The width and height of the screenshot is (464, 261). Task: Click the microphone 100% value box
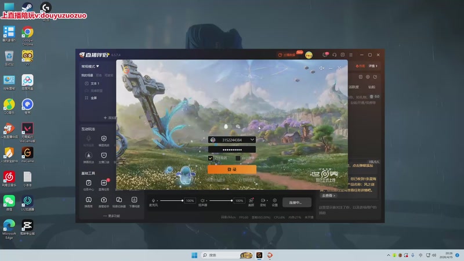point(190,201)
